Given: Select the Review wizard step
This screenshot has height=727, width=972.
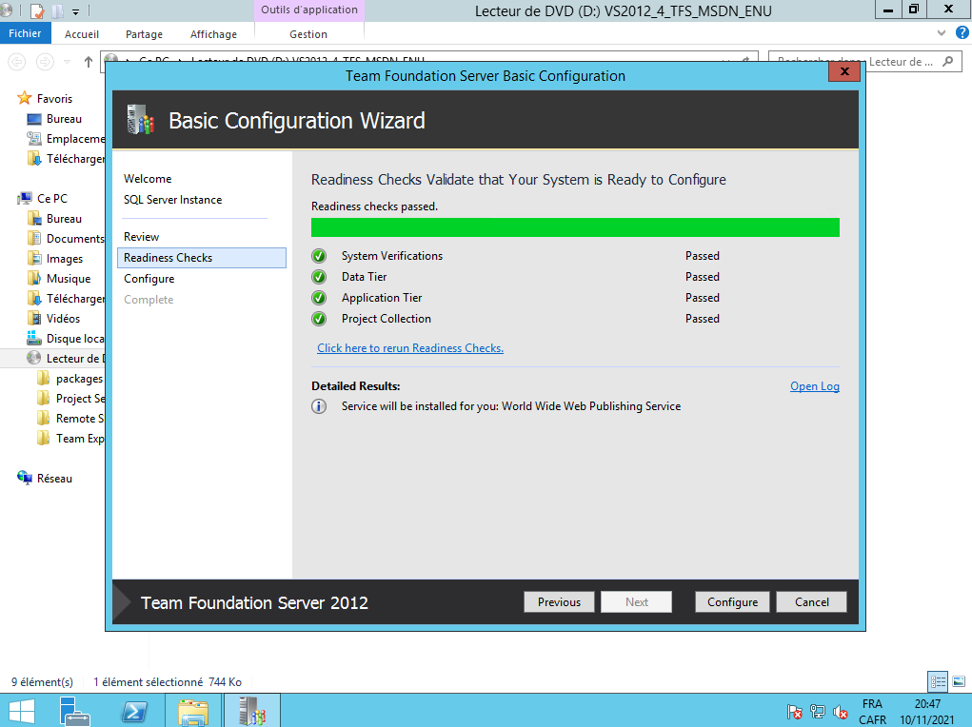Looking at the screenshot, I should pyautogui.click(x=142, y=237).
